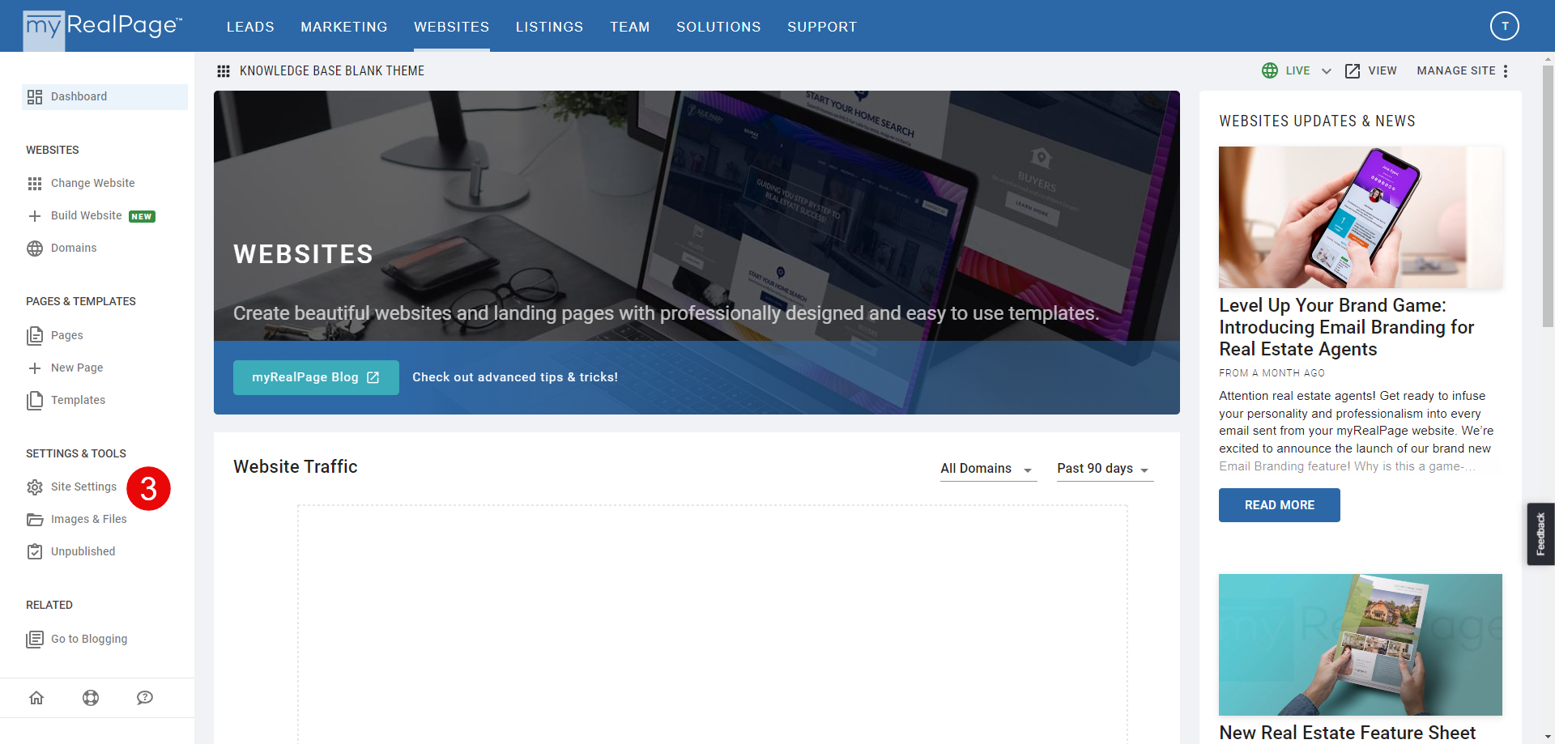Click the Domains globe icon
This screenshot has height=744, width=1555.
35,249
